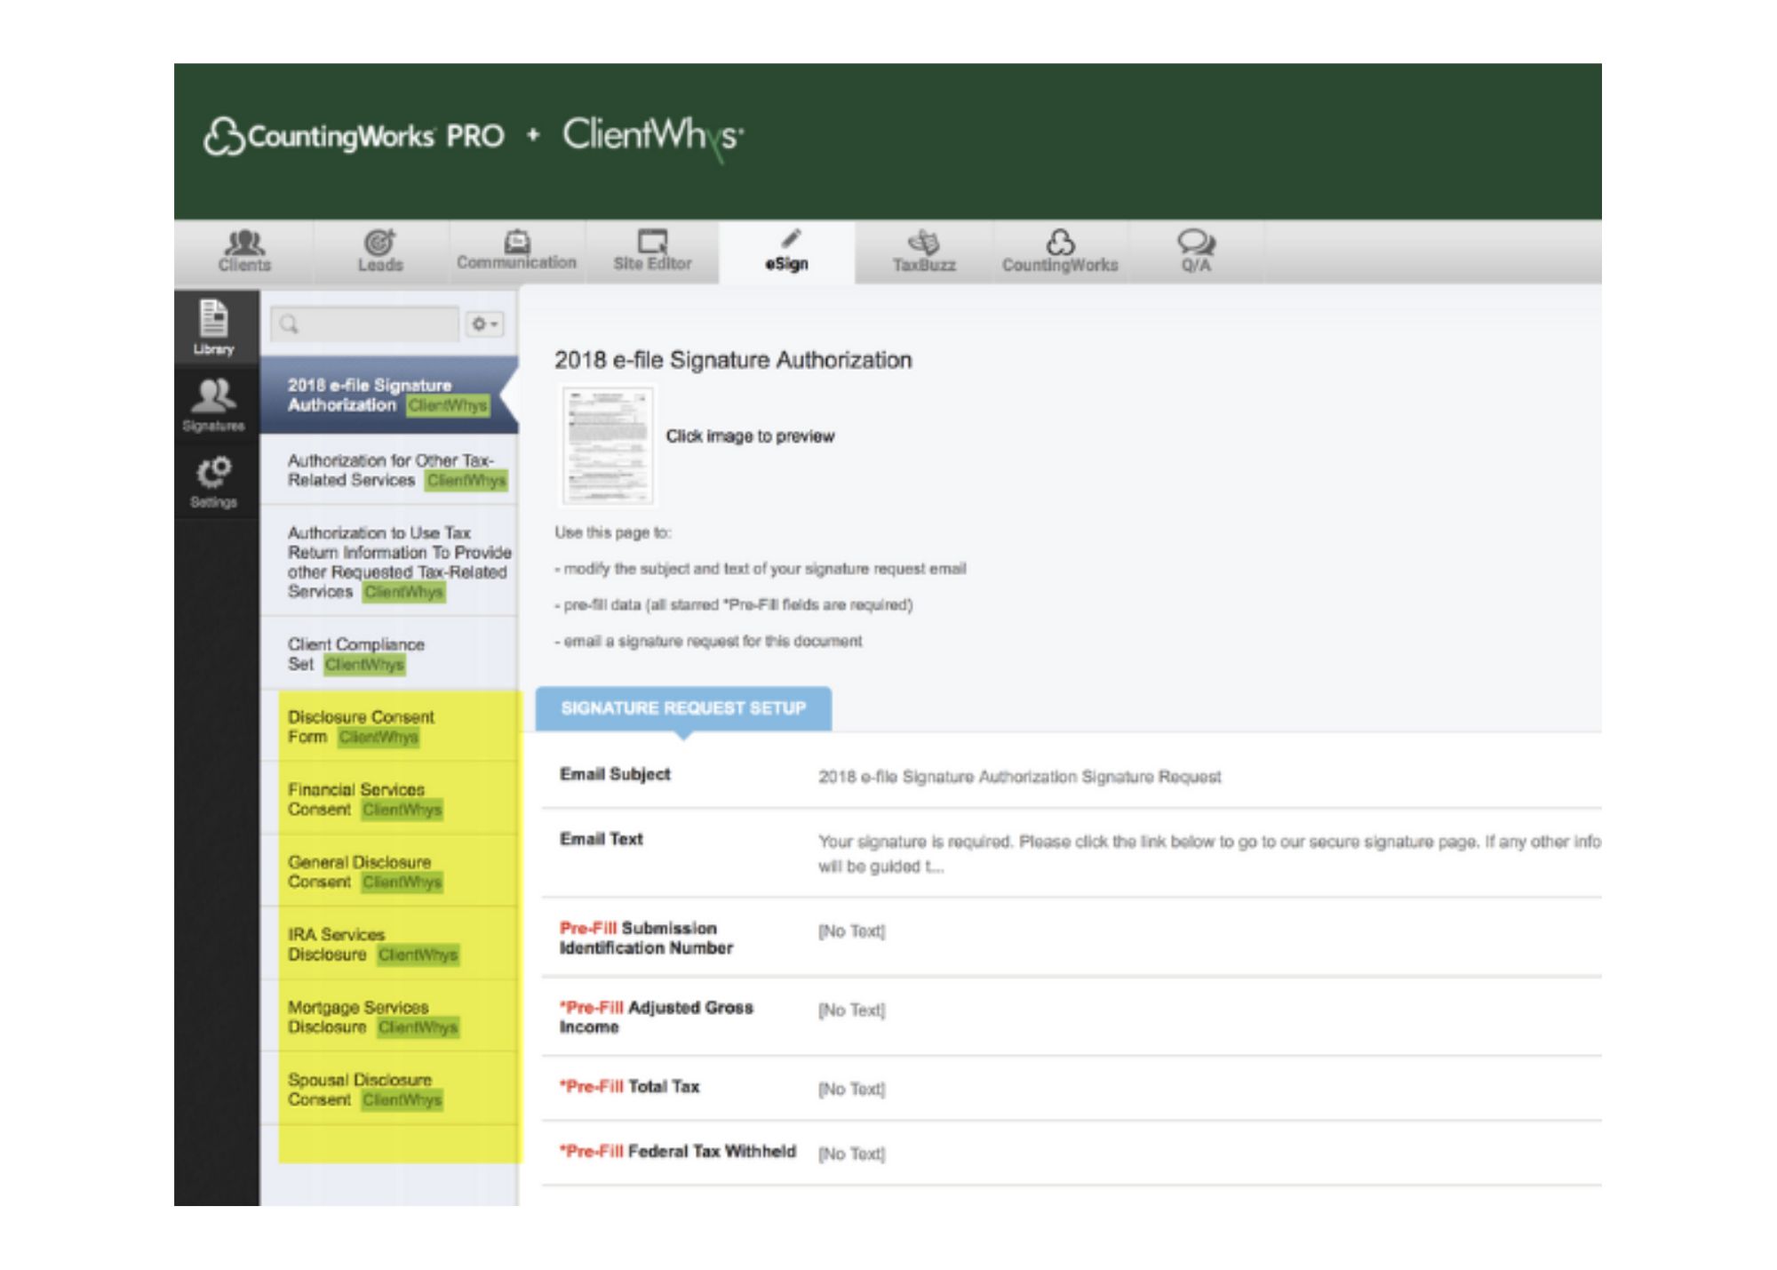This screenshot has height=1270, width=1777.
Task: Click [No Text] for Pre-Fill Total Tax
Action: [851, 1089]
